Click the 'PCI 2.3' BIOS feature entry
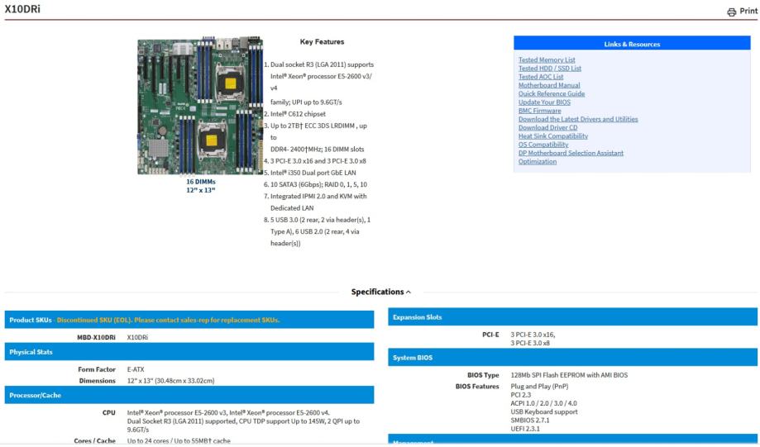This screenshot has width=760, height=447. click(520, 395)
